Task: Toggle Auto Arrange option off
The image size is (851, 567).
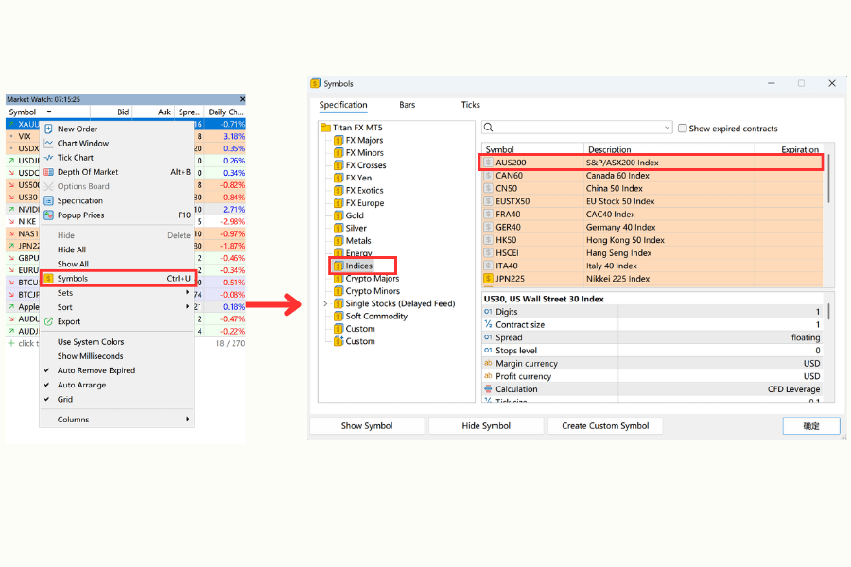Action: tap(47, 385)
